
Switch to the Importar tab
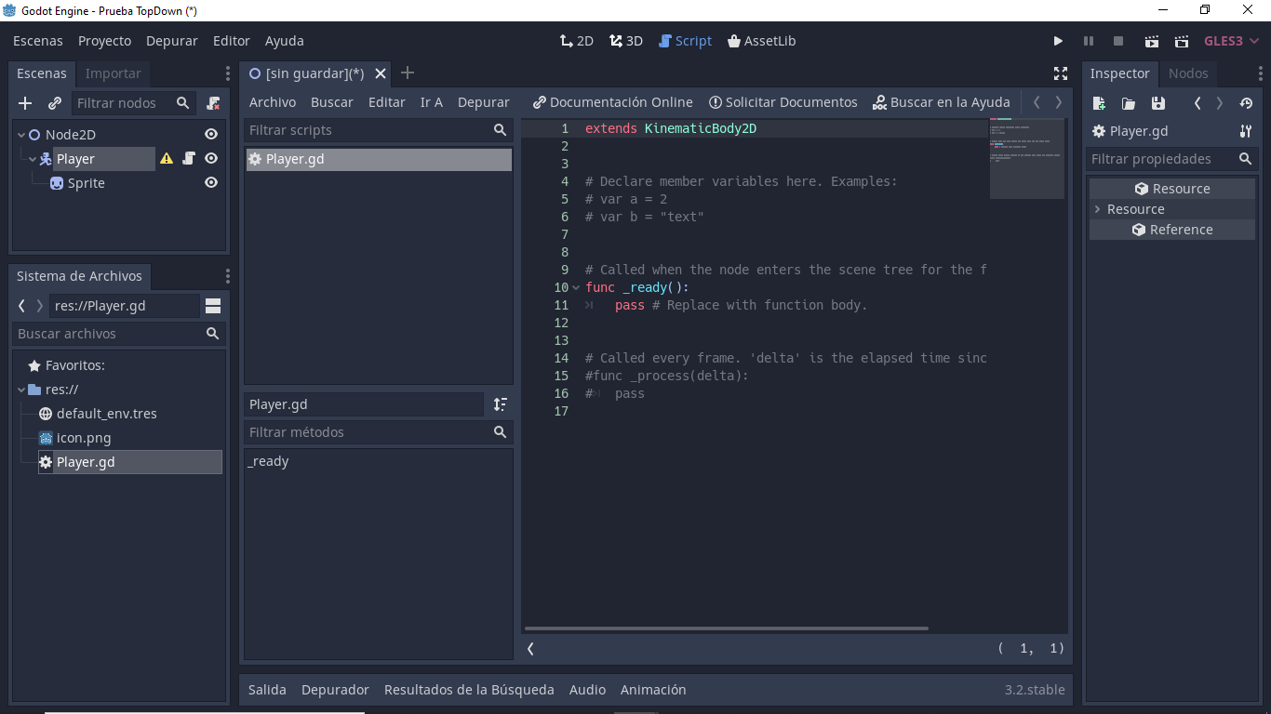(114, 73)
